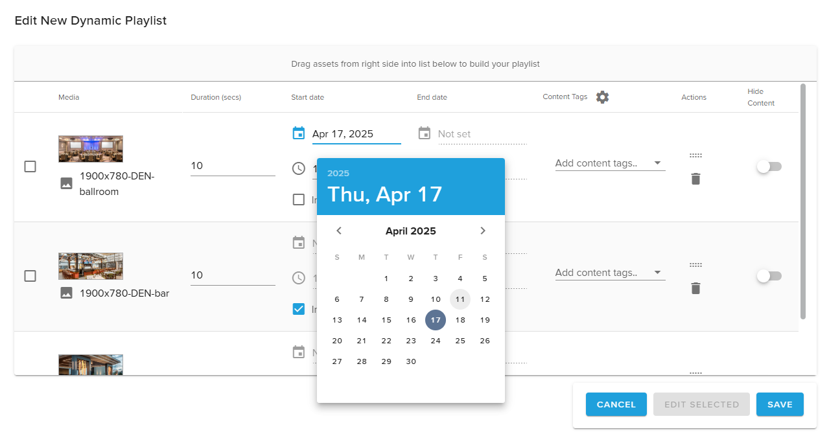The width and height of the screenshot is (829, 434).
Task: Click end date calendar icon for ballroom row
Action: point(425,133)
